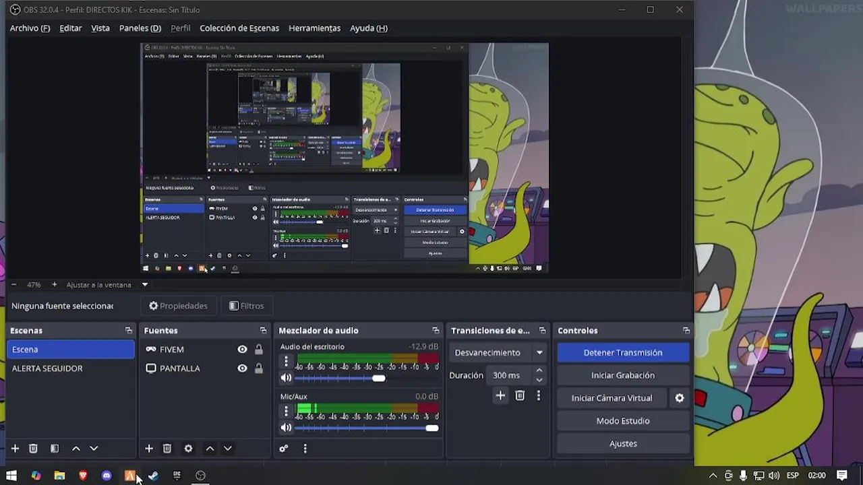Image resolution: width=863 pixels, height=485 pixels.
Task: Open source properties gear in Fuentes toolbar
Action: pos(188,449)
